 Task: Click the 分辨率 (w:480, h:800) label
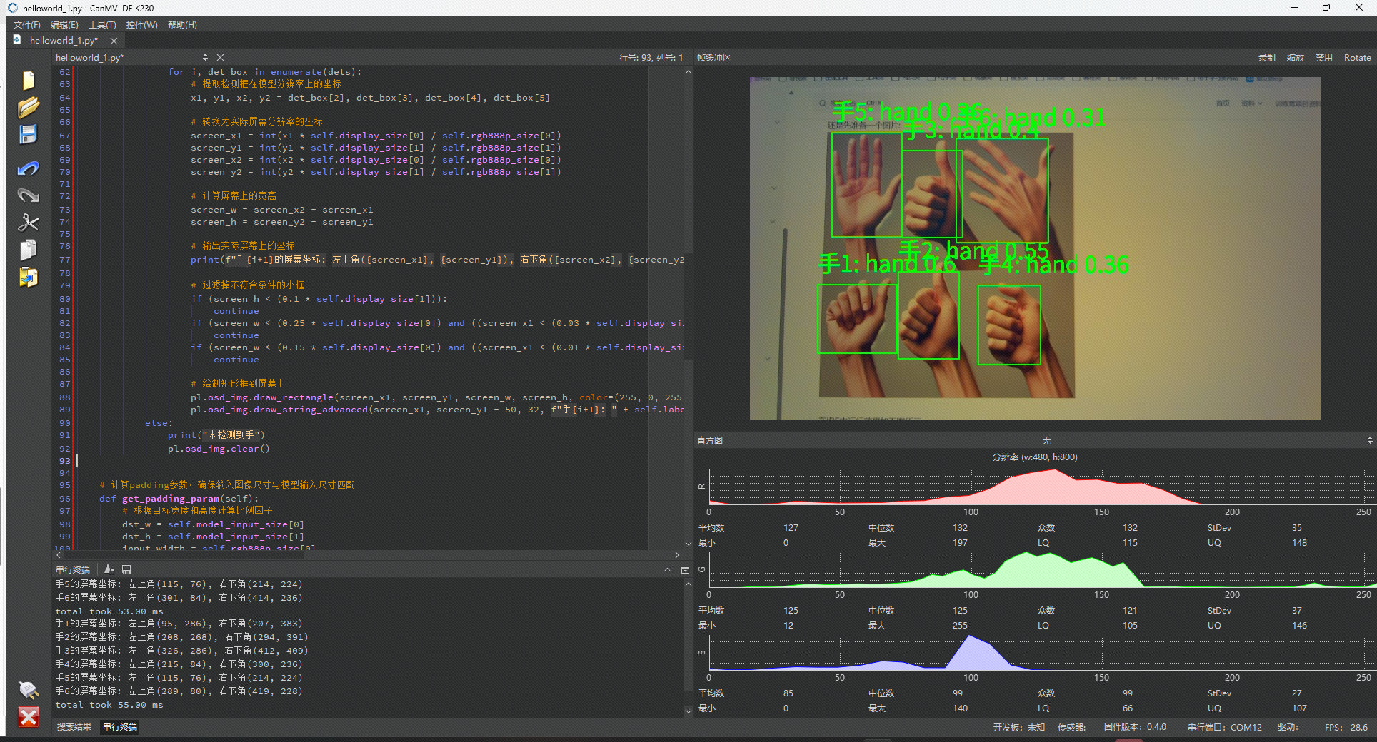[1035, 457]
